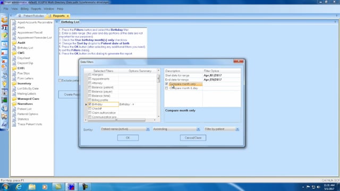Click the action center flag tray icon
This screenshot has width=340, height=191.
click(x=308, y=187)
